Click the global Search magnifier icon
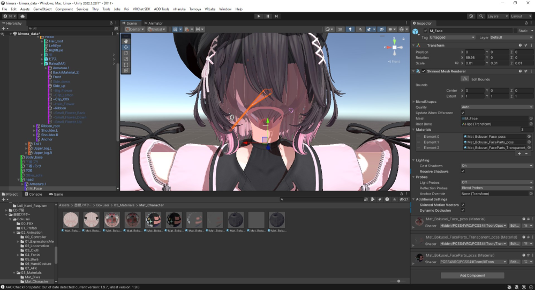 [481, 16]
